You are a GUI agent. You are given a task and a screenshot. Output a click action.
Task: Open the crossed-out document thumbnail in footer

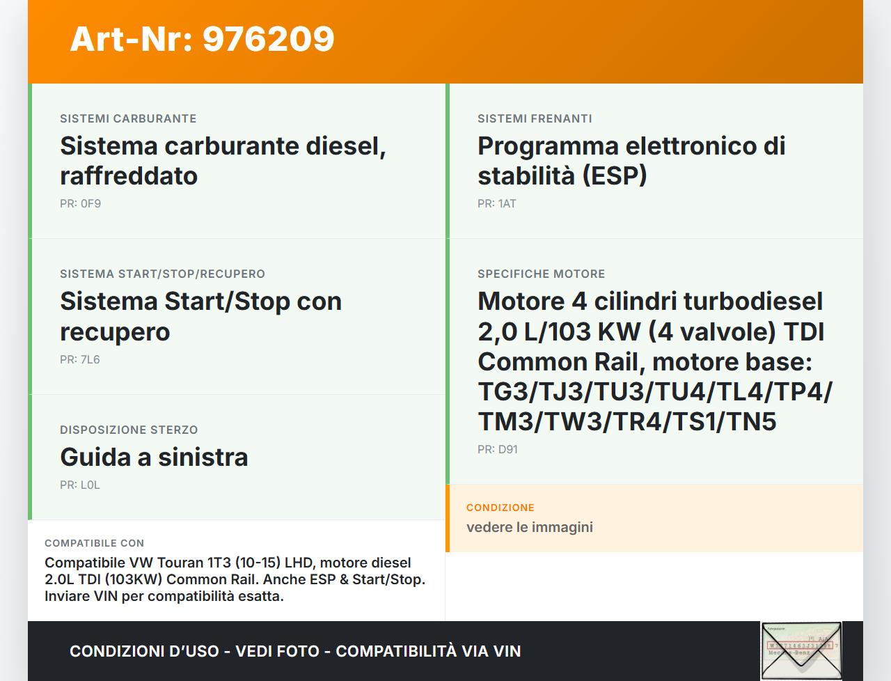coord(801,651)
